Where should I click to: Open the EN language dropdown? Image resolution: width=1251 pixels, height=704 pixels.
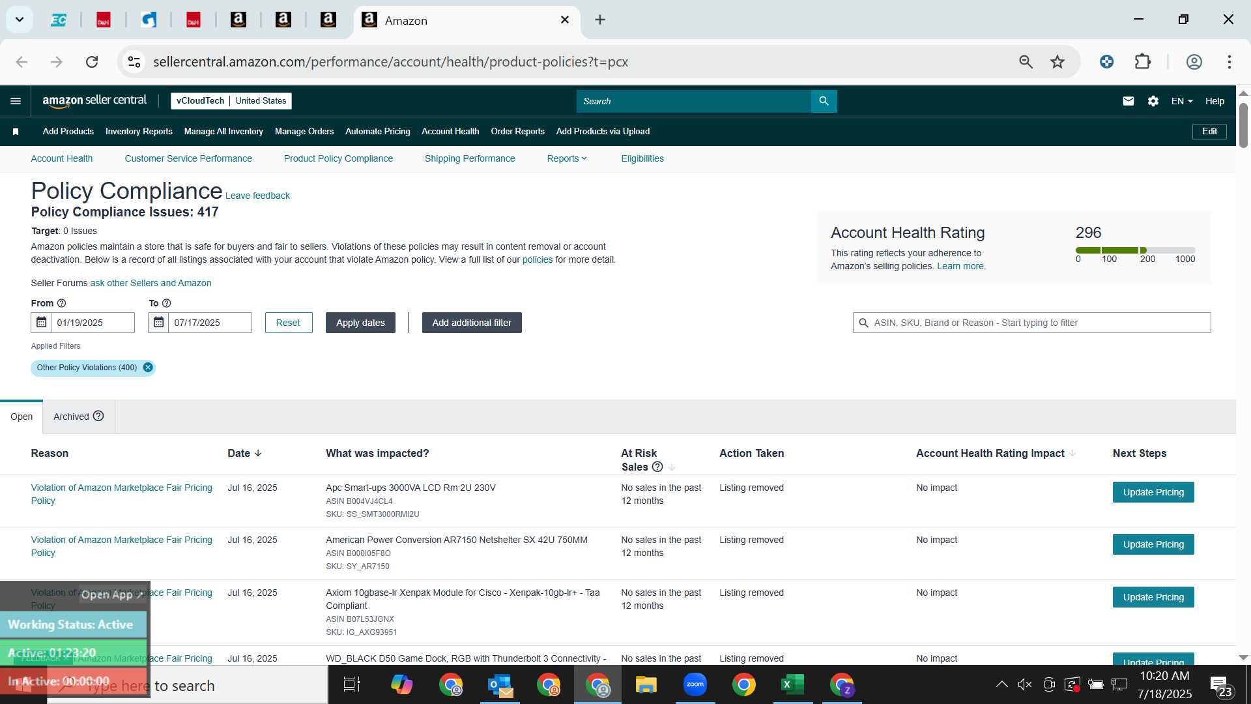[x=1182, y=101]
